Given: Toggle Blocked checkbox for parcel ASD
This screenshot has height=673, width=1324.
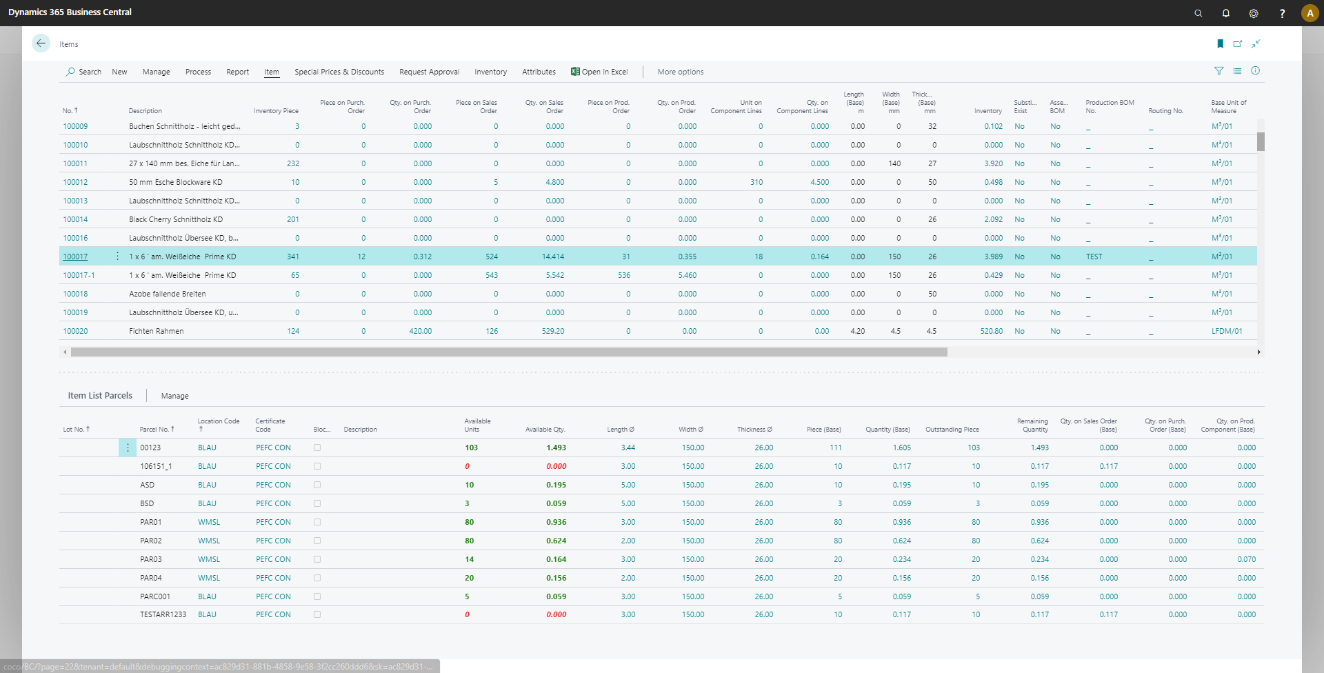Looking at the screenshot, I should [317, 485].
